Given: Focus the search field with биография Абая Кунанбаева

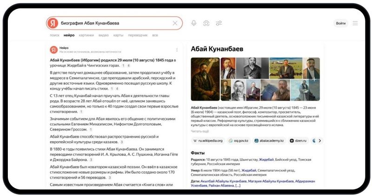Looking at the screenshot, I should [115, 23].
